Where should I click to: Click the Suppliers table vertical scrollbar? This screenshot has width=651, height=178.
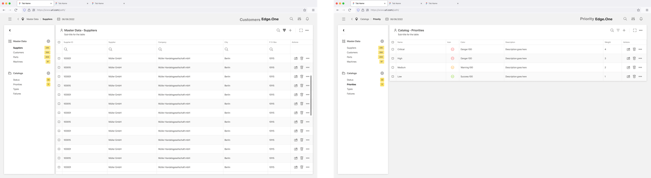[311, 96]
